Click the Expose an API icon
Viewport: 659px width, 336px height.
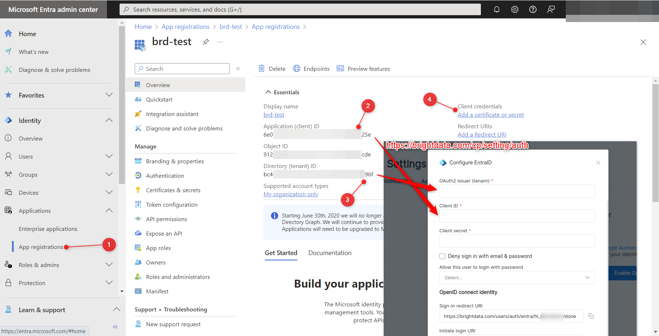pyautogui.click(x=138, y=233)
